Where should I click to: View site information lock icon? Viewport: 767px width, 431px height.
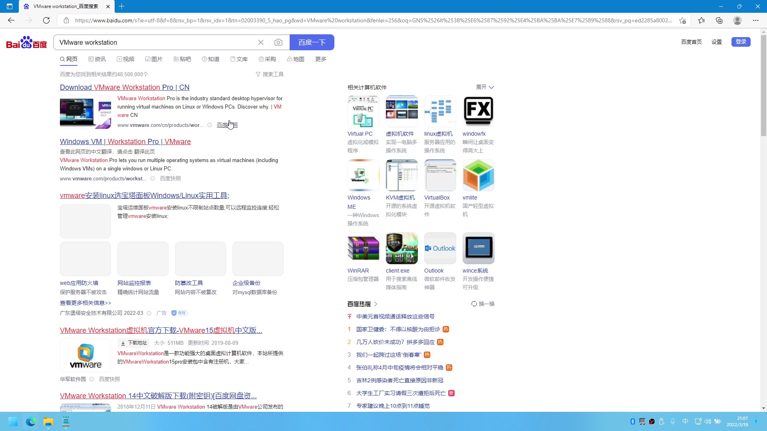(x=66, y=20)
